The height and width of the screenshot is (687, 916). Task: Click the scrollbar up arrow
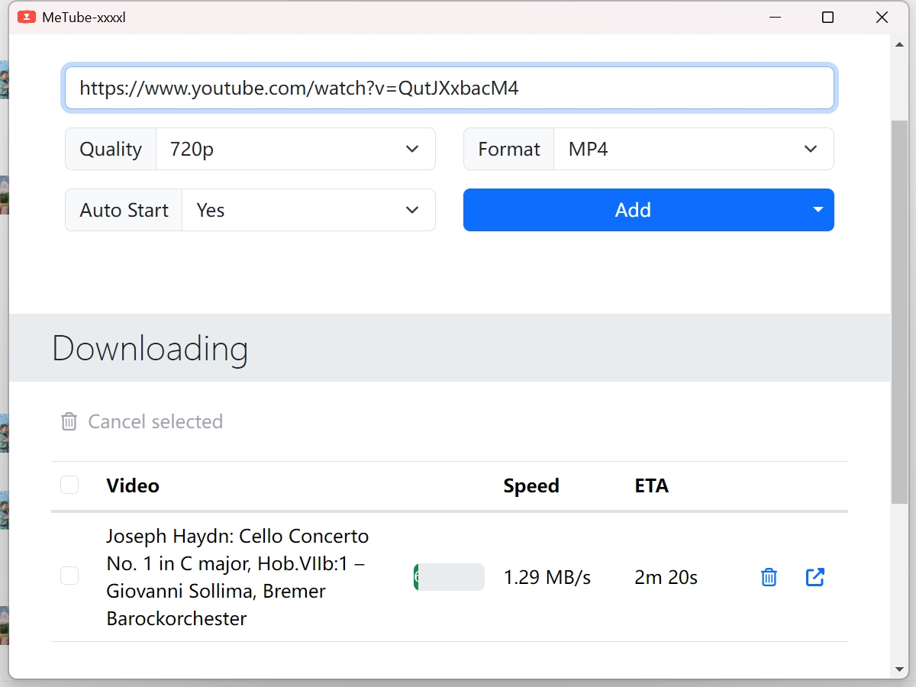pyautogui.click(x=899, y=44)
